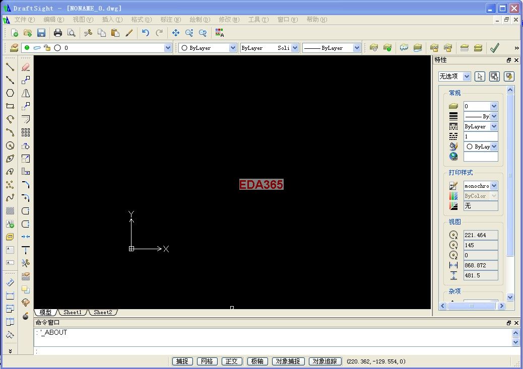The image size is (523, 369).
Task: Click the center X value 221.464 field
Action: tap(481, 235)
